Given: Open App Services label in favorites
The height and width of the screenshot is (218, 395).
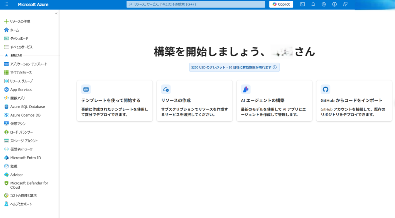Looking at the screenshot, I should (x=21, y=89).
